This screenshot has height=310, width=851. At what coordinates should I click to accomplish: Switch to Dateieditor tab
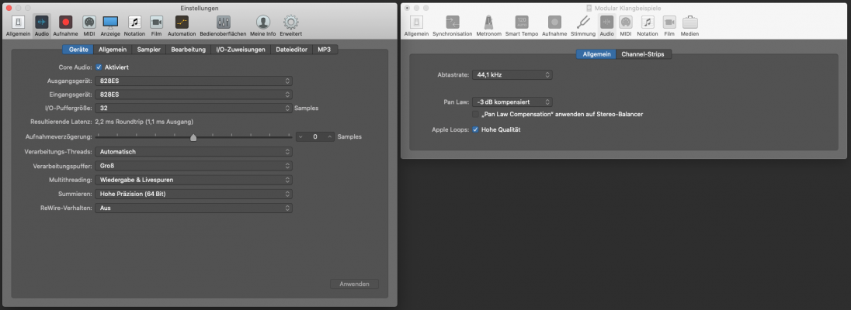(292, 50)
